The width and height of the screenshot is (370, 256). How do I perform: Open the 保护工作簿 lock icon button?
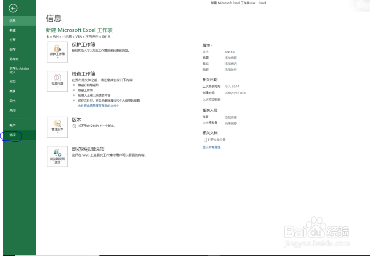[57, 52]
